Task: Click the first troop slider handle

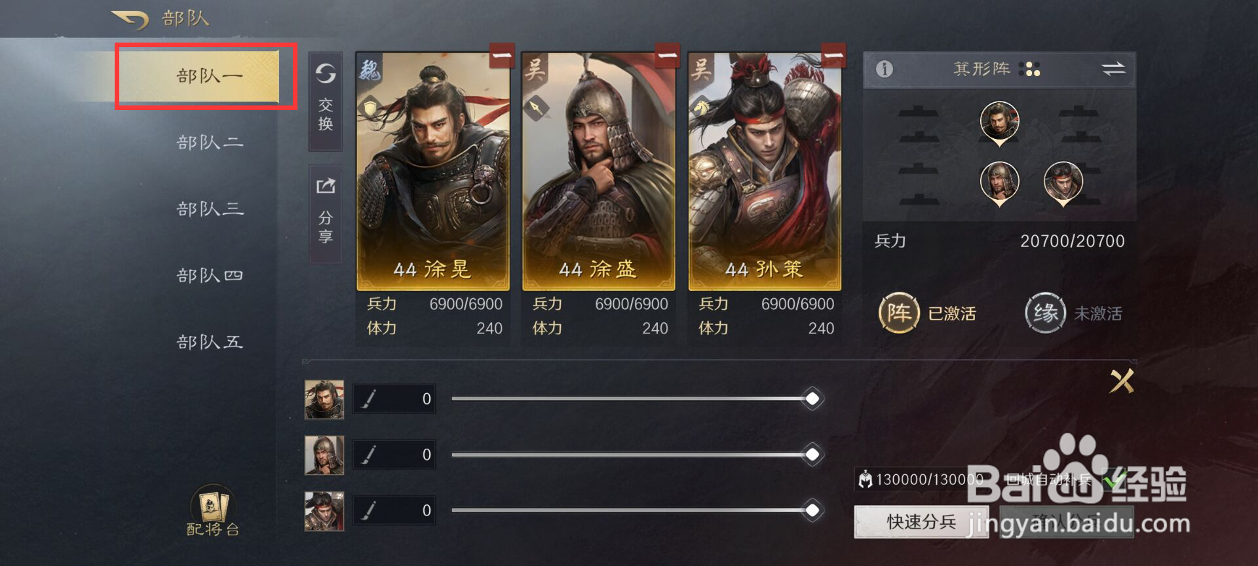Action: tap(812, 398)
